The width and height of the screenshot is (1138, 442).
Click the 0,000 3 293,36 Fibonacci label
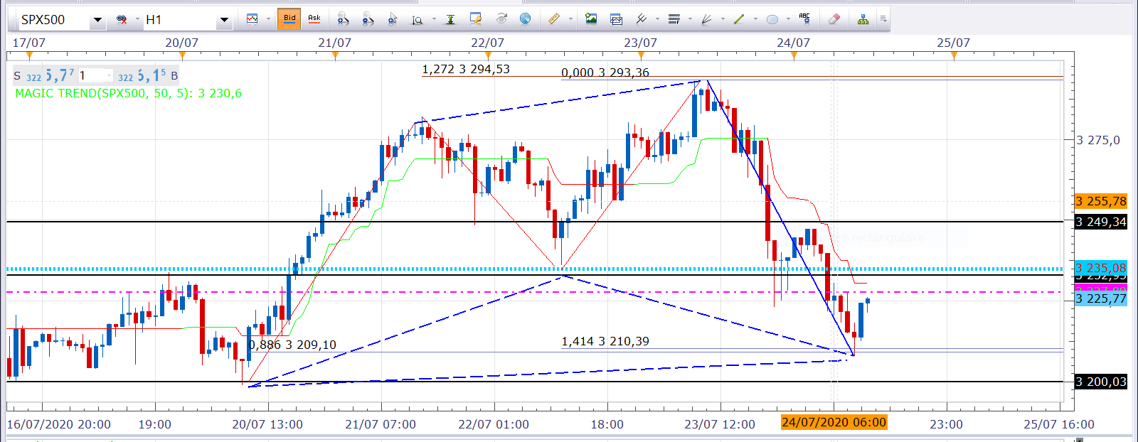(605, 72)
